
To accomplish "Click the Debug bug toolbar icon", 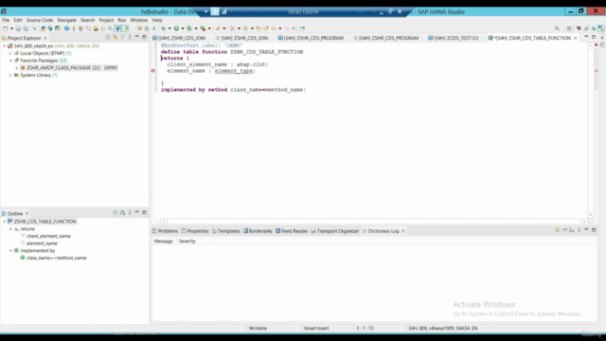I will [x=163, y=28].
